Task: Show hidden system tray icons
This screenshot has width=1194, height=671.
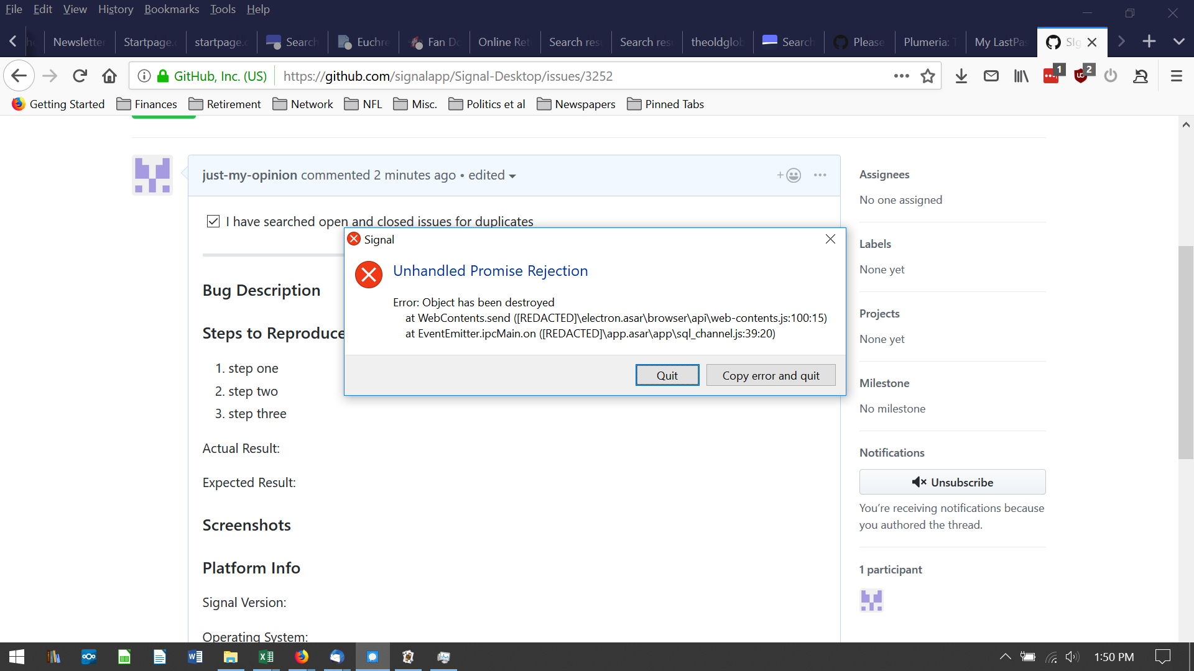Action: [1005, 657]
